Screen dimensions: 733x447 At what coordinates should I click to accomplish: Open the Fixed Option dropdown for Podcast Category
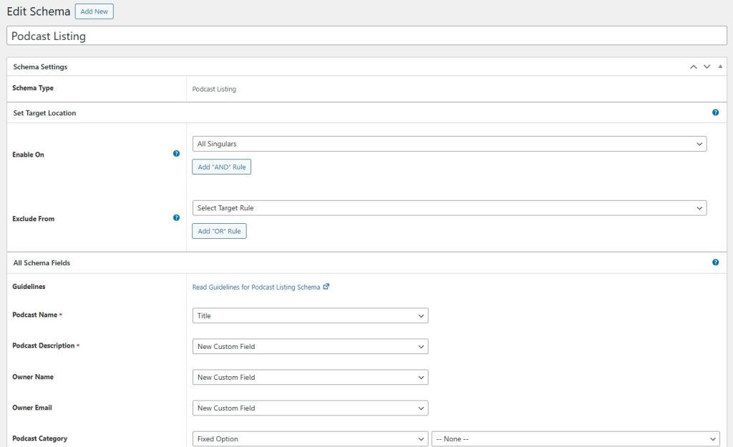[x=310, y=438]
